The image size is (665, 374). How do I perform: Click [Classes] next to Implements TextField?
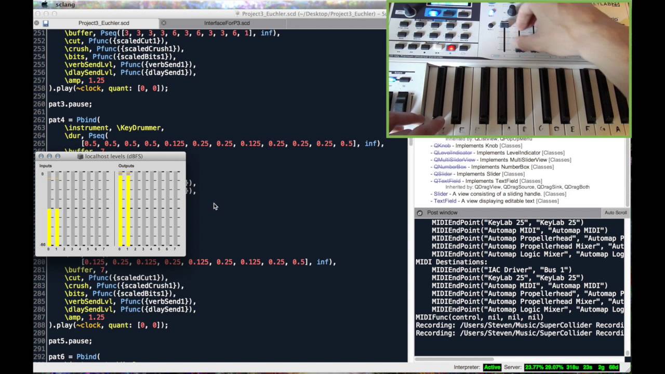530,181
